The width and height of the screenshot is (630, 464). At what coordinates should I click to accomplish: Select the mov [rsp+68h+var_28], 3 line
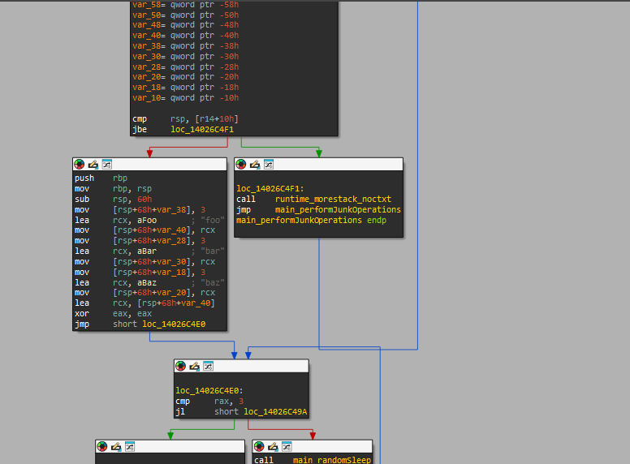(x=140, y=240)
